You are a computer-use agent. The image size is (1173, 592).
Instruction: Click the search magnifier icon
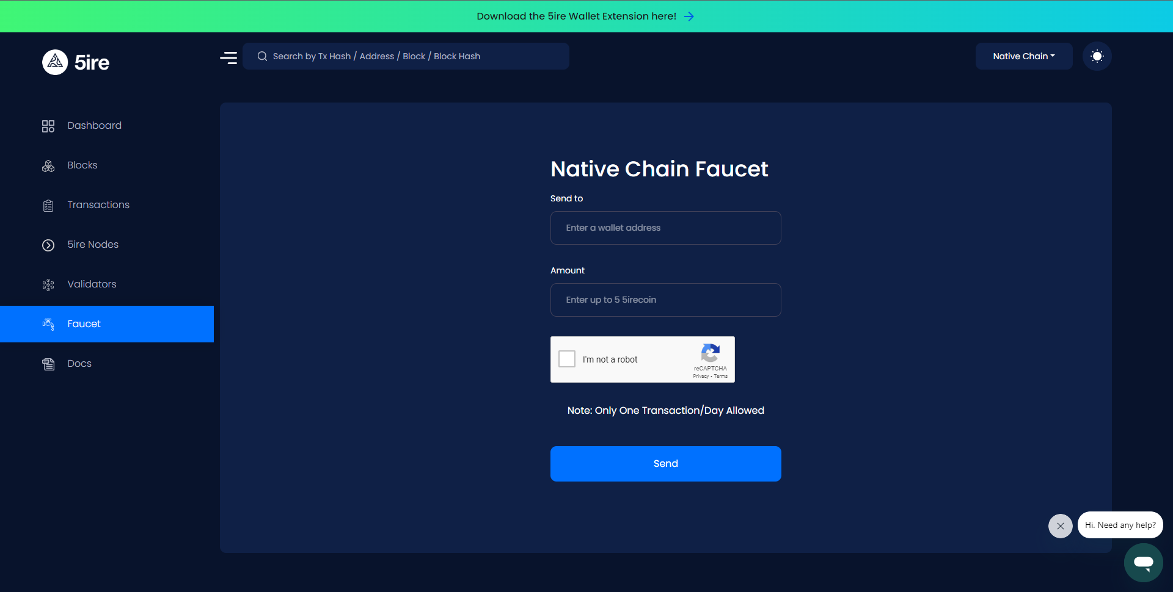[x=262, y=56]
